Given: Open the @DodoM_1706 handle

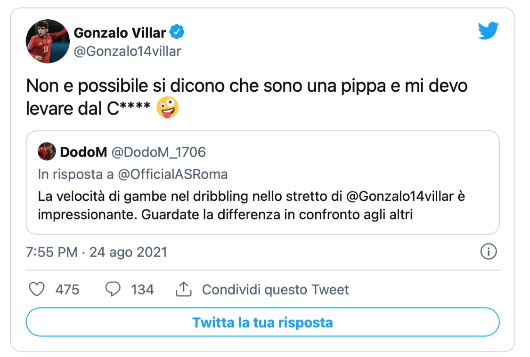Looking at the screenshot, I should [x=158, y=152].
